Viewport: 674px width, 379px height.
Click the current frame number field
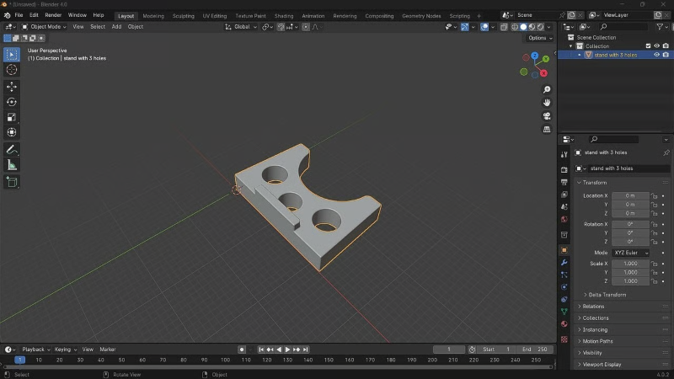[449, 350]
